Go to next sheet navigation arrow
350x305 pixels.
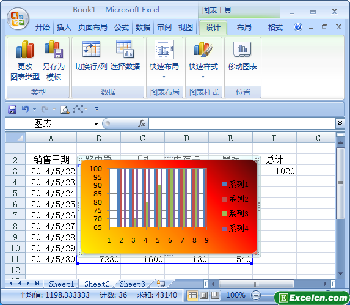28,284
